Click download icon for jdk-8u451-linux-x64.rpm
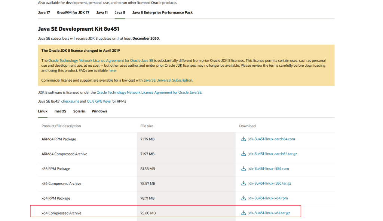Viewport: 383px width, 221px height. [243, 198]
